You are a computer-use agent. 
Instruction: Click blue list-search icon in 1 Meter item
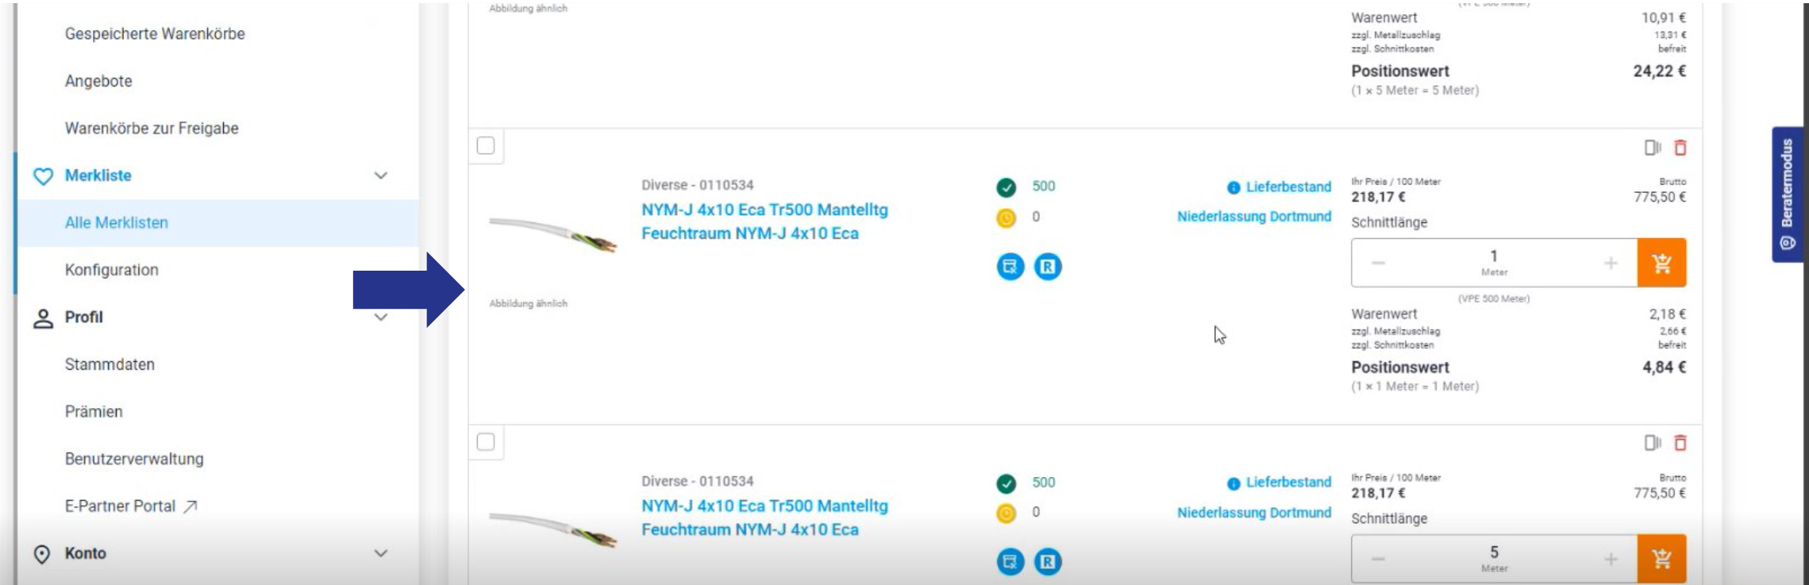(1010, 267)
